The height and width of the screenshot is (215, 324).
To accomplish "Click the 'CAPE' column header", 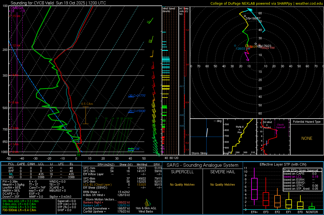I will click(21, 164).
